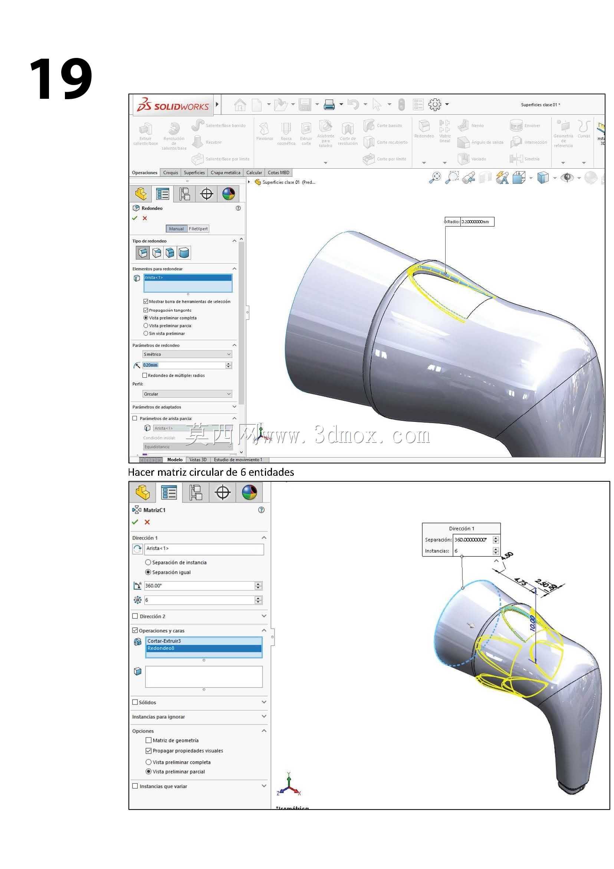Viewport: 614px width, 869px height.
Task: Toggle Matriz de geometría checkbox
Action: pyautogui.click(x=149, y=740)
